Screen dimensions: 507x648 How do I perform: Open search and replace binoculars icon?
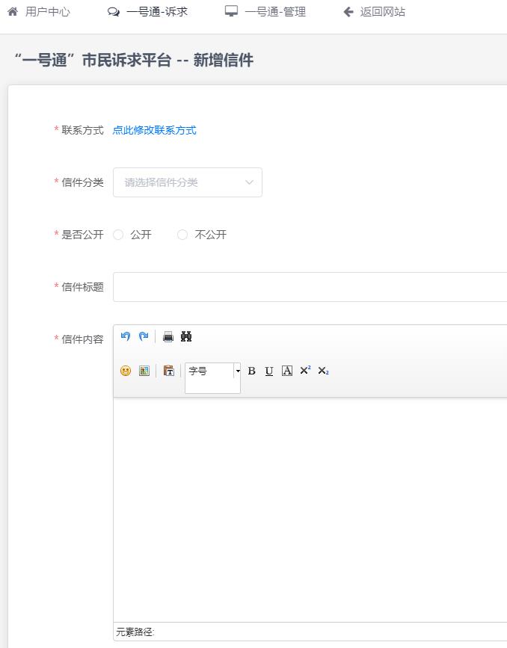186,337
